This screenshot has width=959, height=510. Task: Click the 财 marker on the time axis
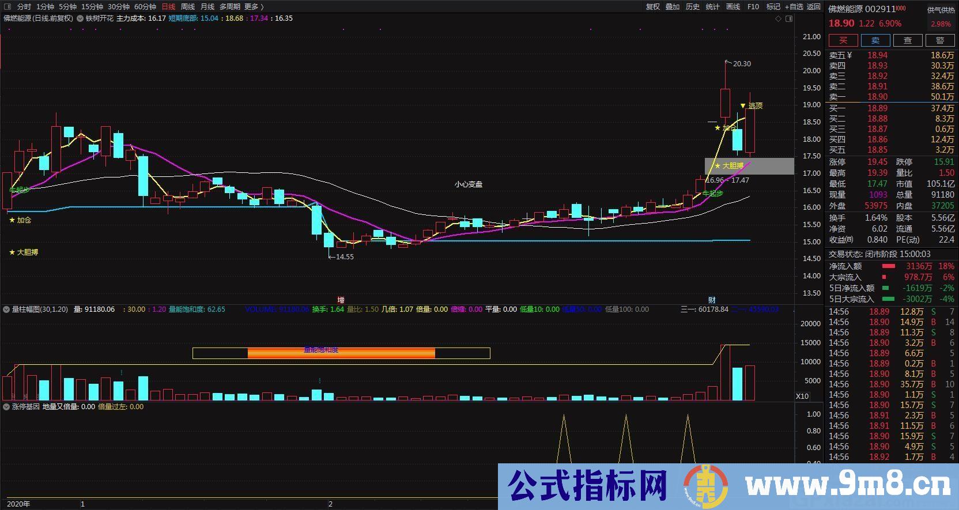(x=712, y=300)
